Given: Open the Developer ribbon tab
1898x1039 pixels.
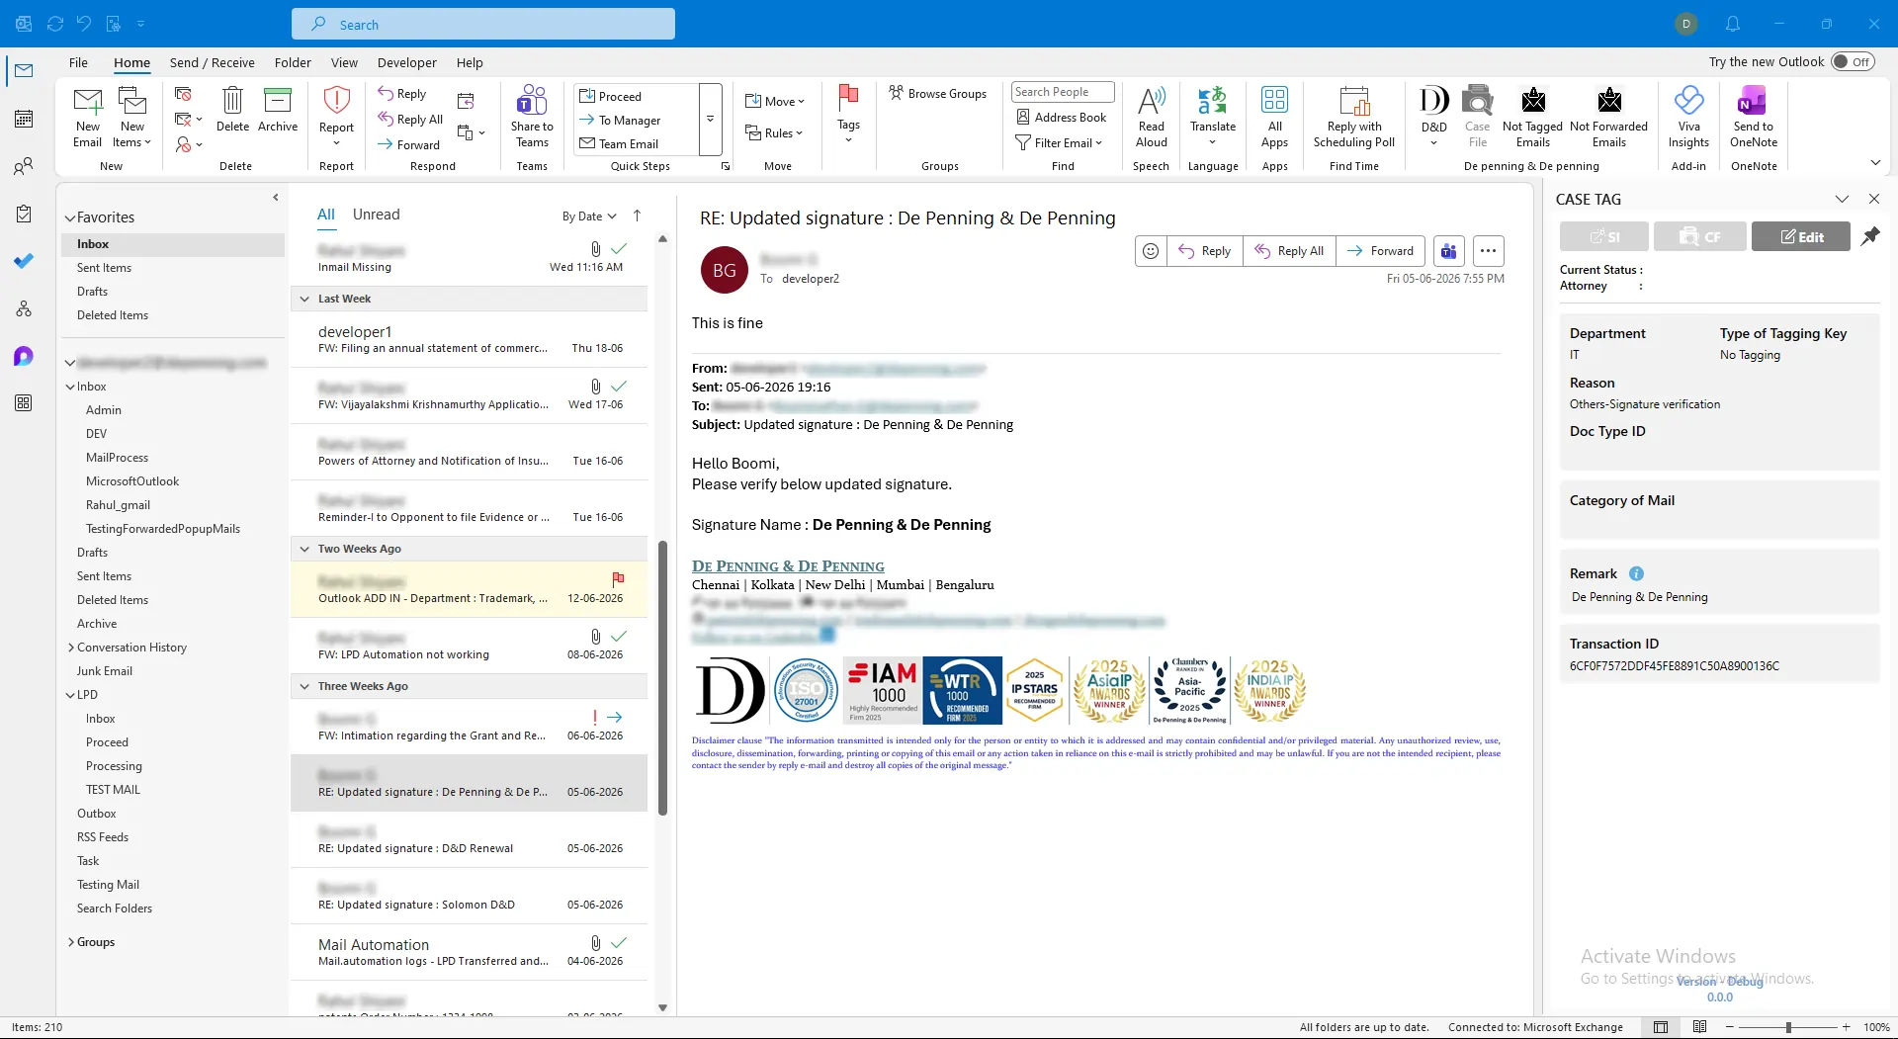Looking at the screenshot, I should (406, 62).
